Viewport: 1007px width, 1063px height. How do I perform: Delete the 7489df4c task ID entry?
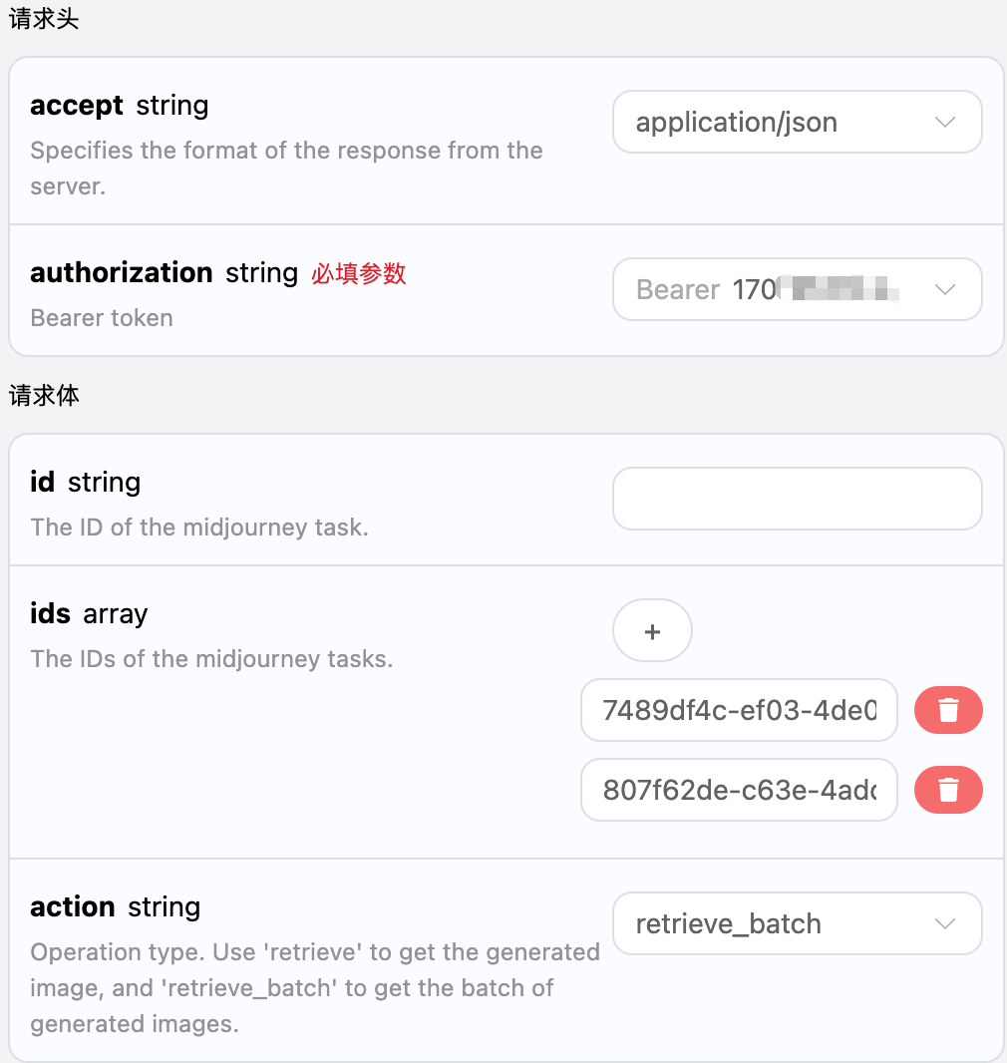pyautogui.click(x=948, y=710)
